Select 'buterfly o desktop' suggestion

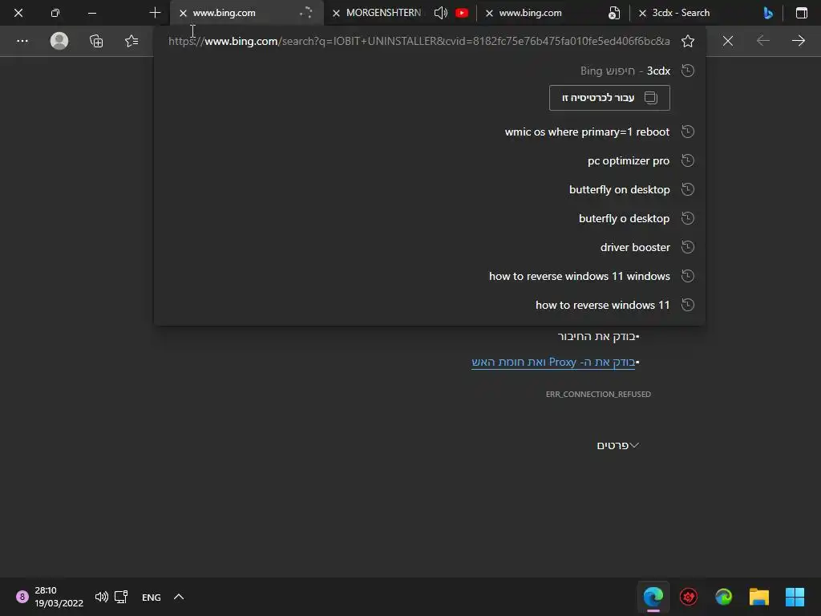430,218
